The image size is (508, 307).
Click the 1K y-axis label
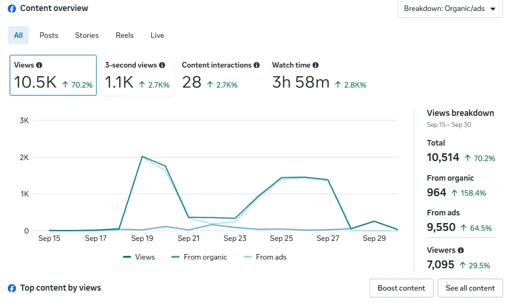pos(25,194)
